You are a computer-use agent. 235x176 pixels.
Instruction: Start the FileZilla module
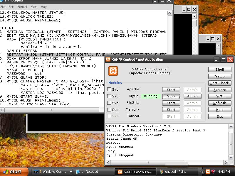pyautogui.click(x=171, y=103)
